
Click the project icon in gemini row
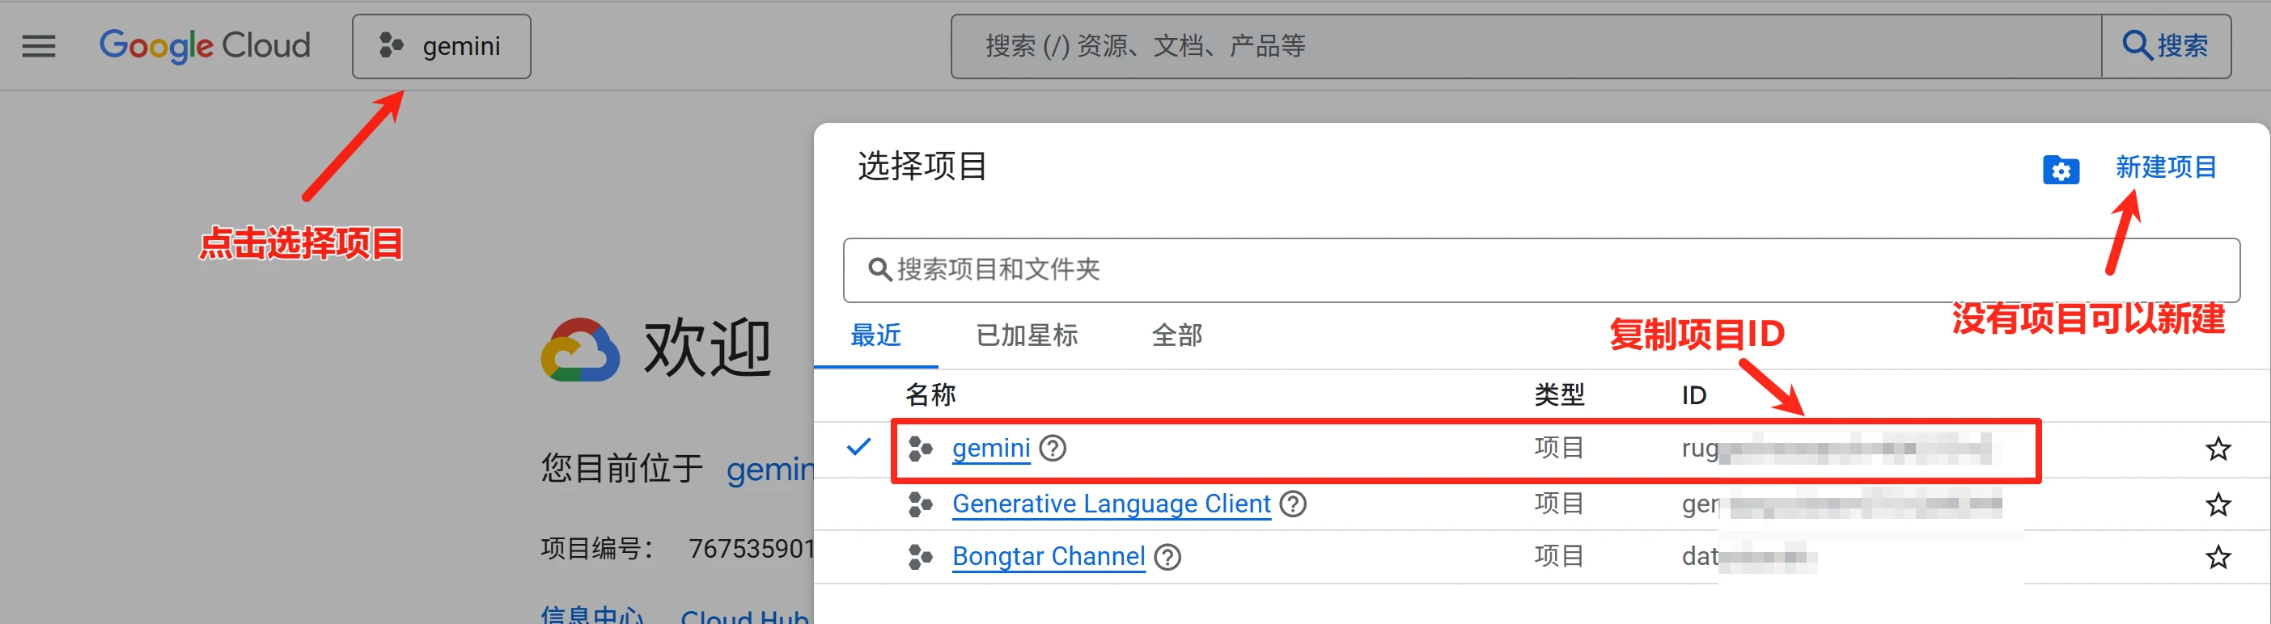pos(921,449)
